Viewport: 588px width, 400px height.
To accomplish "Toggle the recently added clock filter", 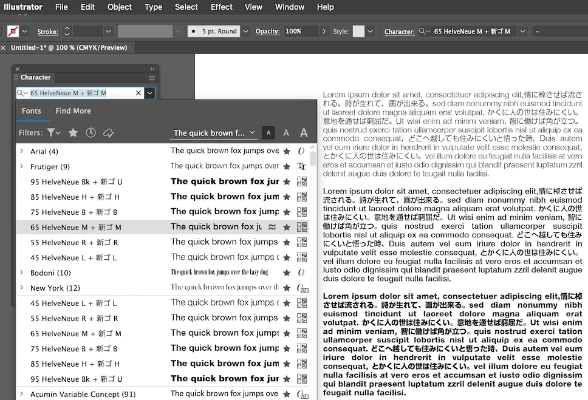I will (x=91, y=133).
